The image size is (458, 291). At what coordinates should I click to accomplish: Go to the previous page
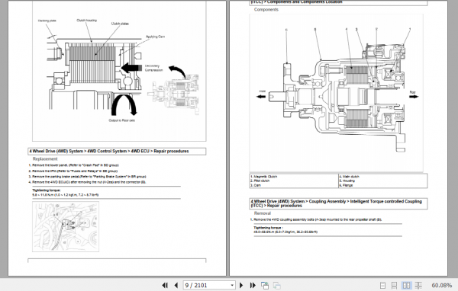tap(176, 285)
